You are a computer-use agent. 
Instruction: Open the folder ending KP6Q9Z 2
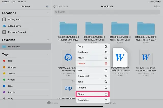point(94,28)
